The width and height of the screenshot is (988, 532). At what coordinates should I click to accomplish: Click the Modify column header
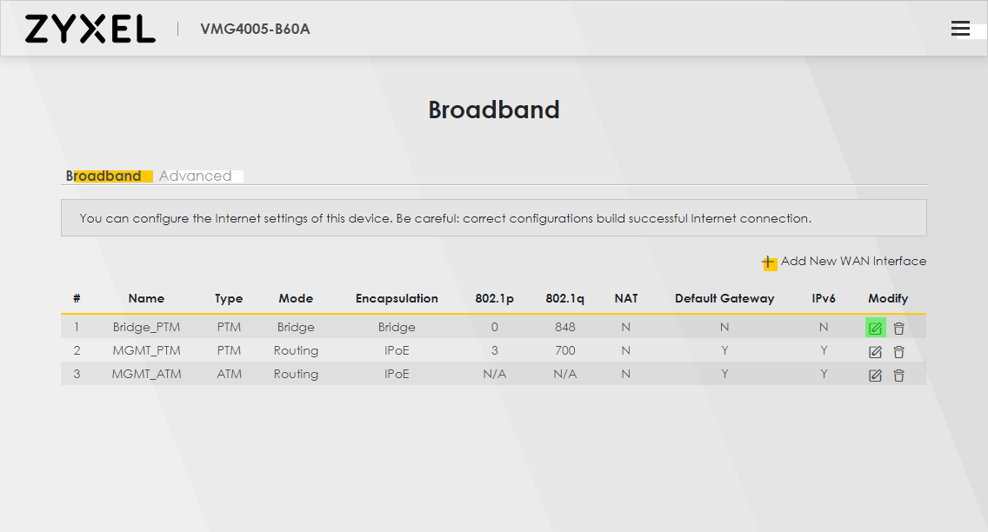point(888,298)
